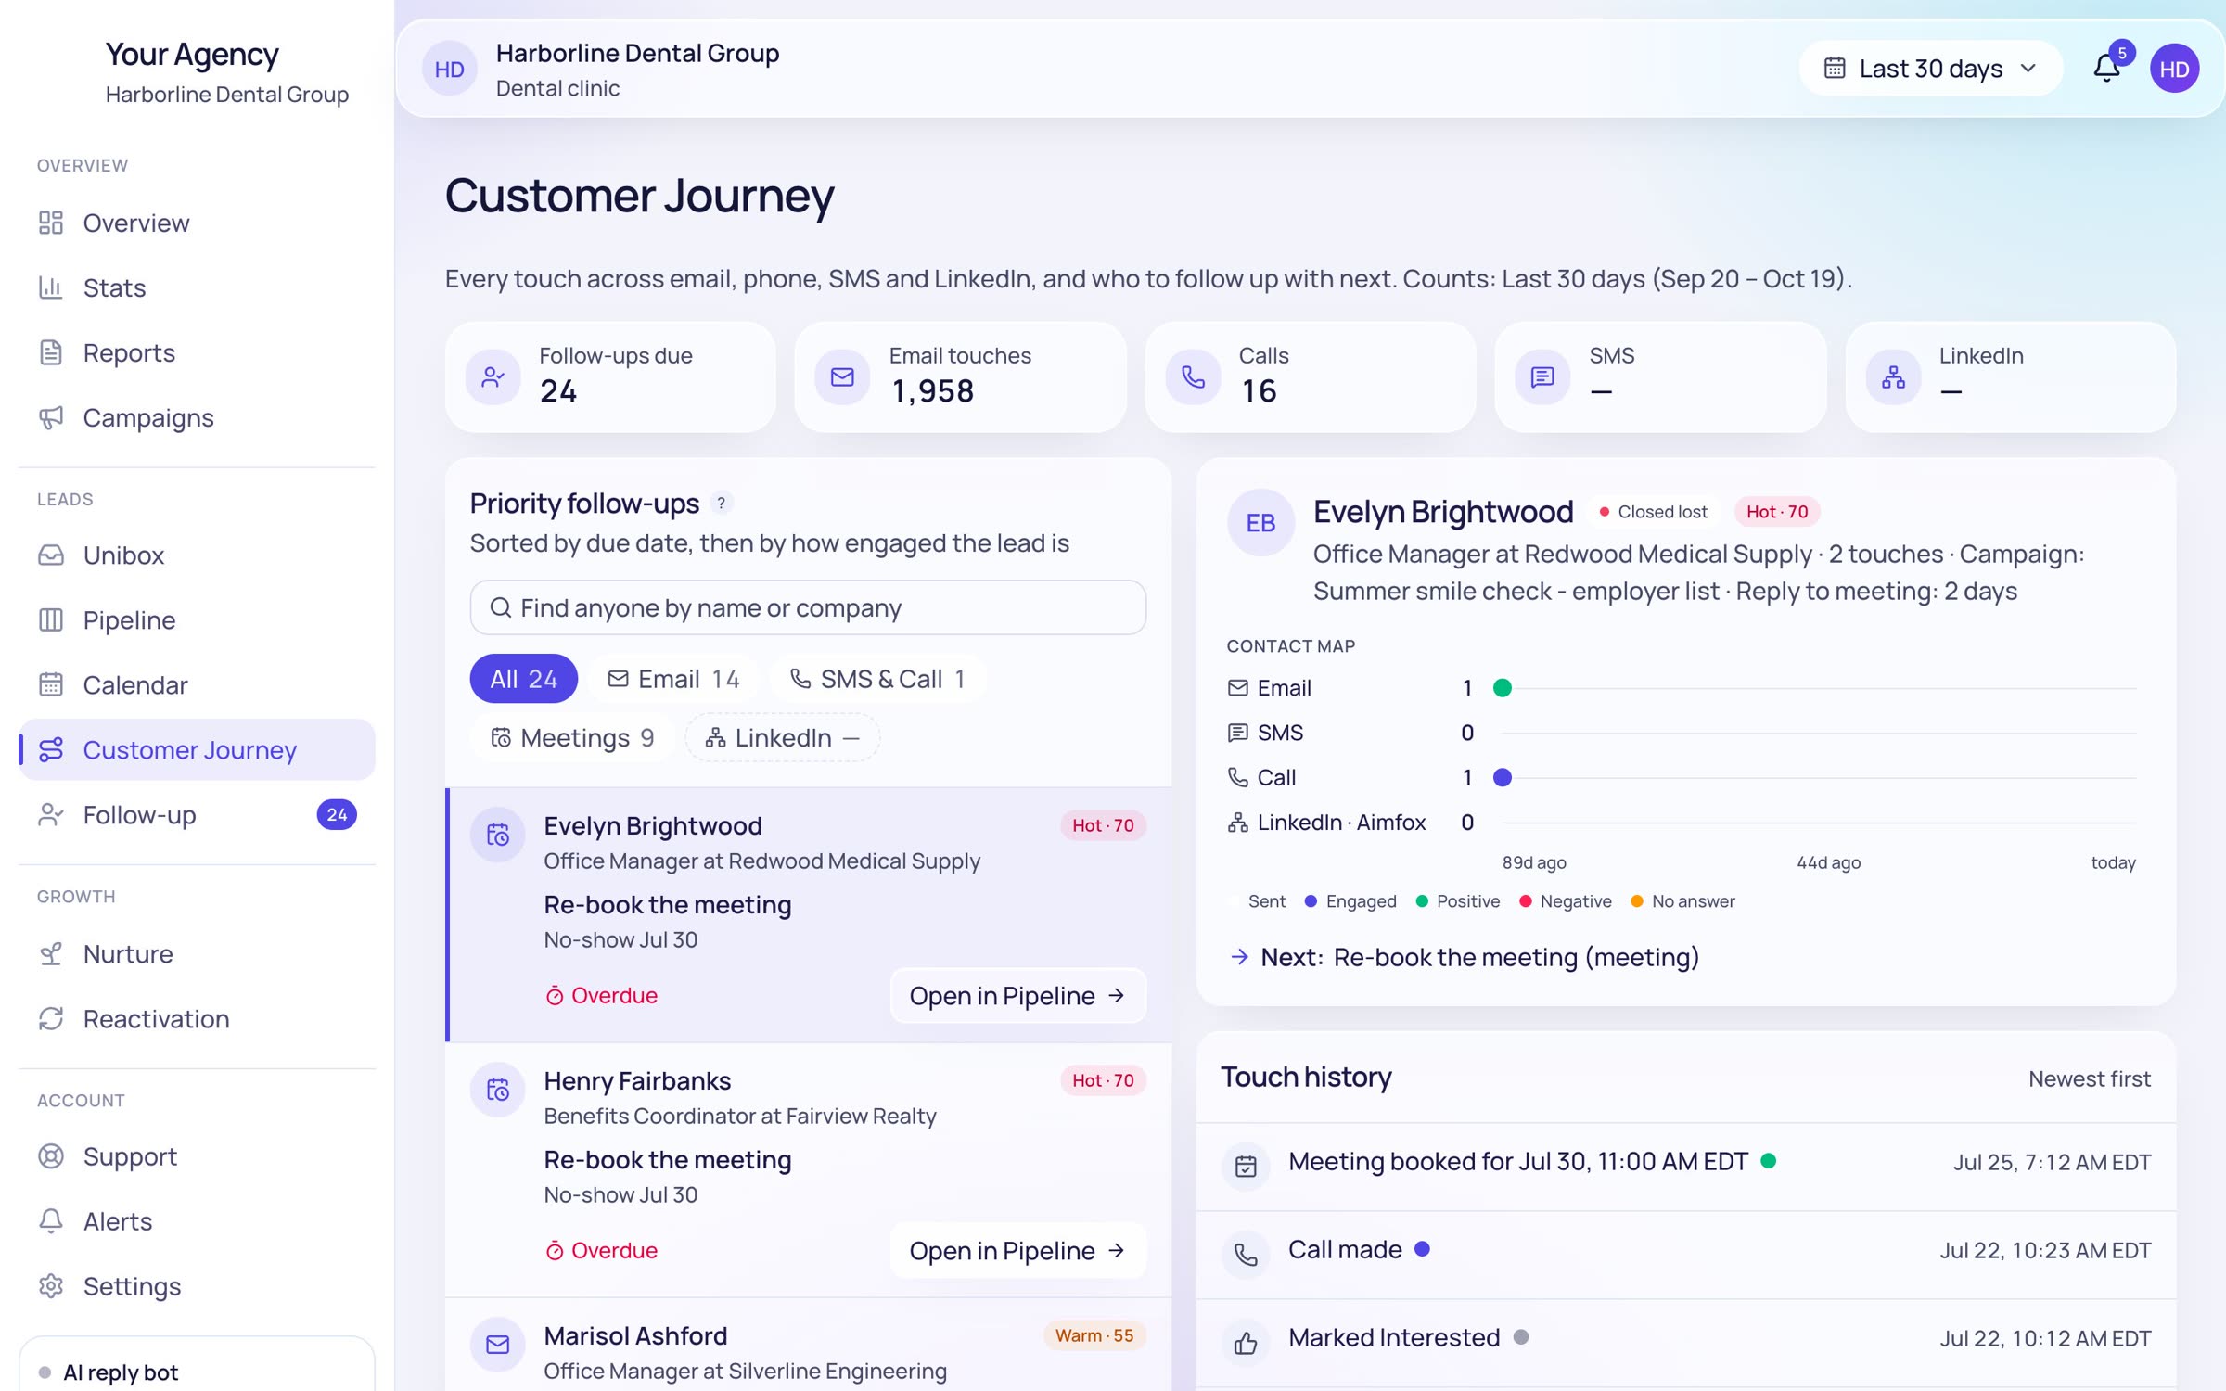Click the LinkedIn network icon card
The width and height of the screenshot is (2226, 1391).
point(1893,377)
